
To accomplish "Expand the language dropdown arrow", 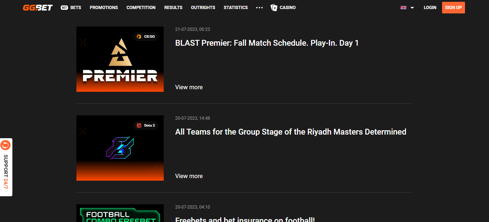I will (x=412, y=8).
